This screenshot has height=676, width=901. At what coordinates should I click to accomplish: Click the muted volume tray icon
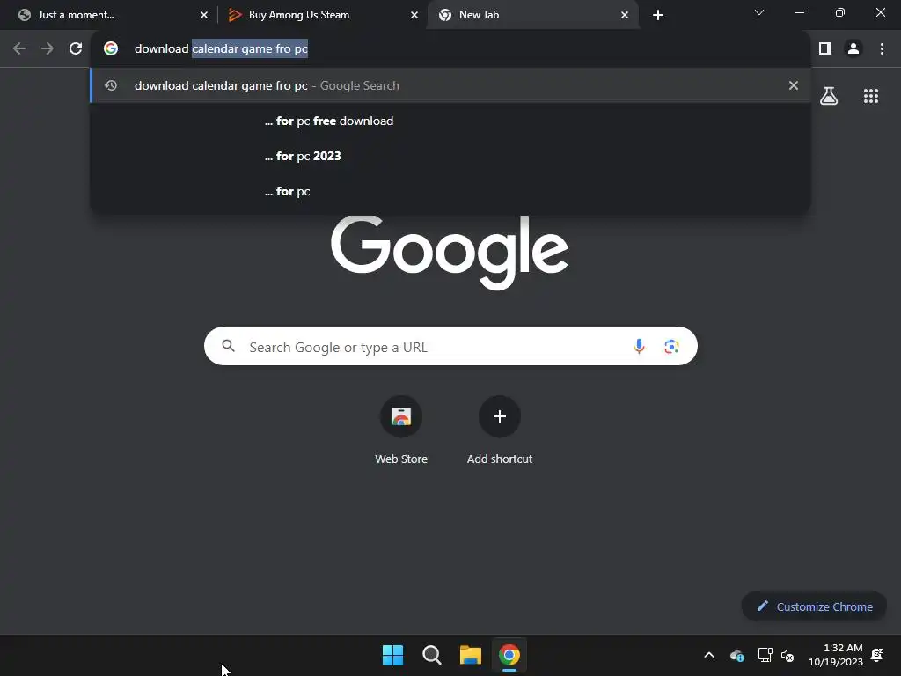[x=787, y=655]
